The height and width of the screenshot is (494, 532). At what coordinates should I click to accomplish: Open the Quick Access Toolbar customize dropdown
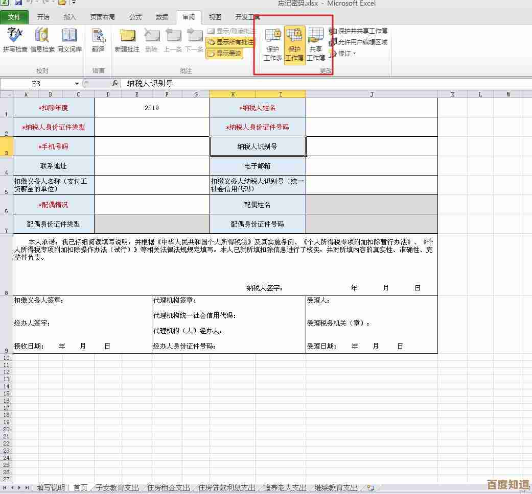pos(74,3)
